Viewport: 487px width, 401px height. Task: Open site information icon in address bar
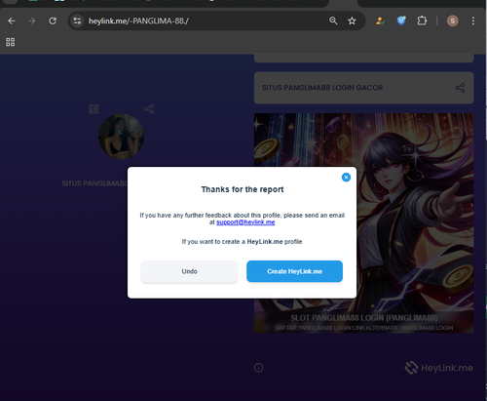pos(77,21)
